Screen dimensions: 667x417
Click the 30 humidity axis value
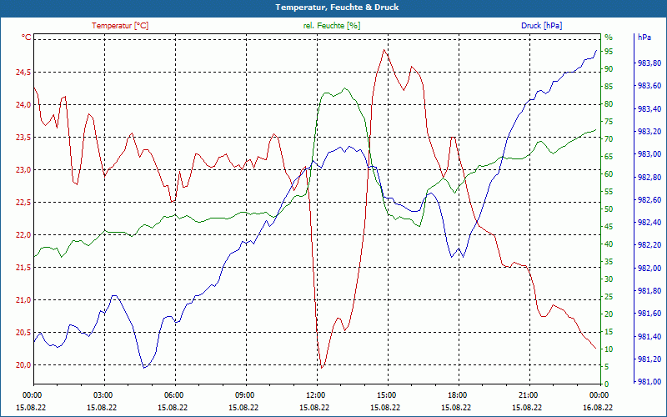click(x=609, y=279)
